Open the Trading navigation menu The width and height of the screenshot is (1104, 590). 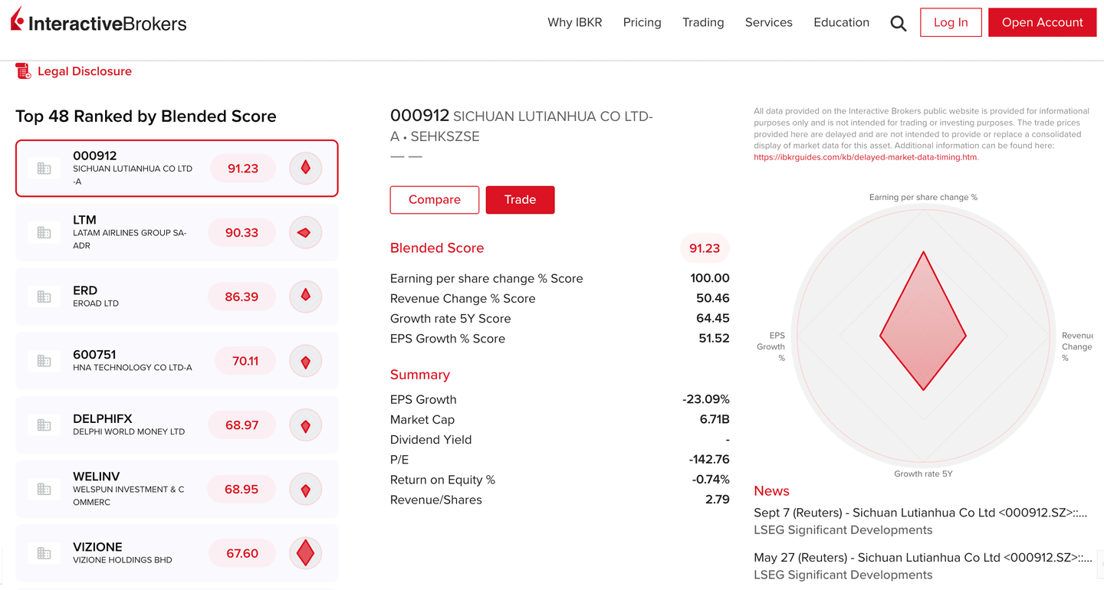[x=703, y=22]
